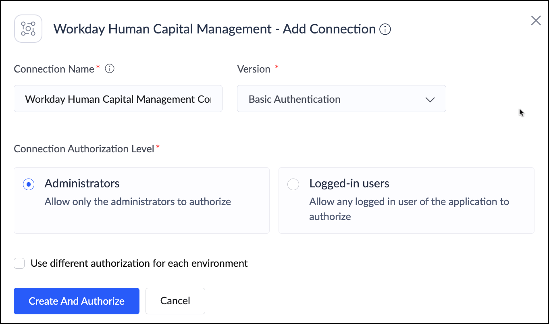
Task: Click the Connection Authorization Level label
Action: [x=84, y=149]
